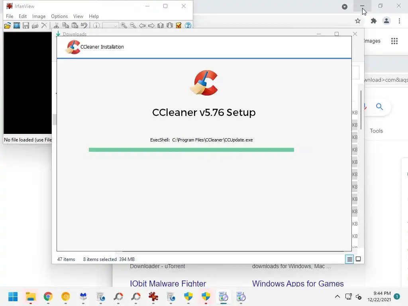
Task: Bookmark this page with Chrome star icon
Action: pyautogui.click(x=358, y=21)
